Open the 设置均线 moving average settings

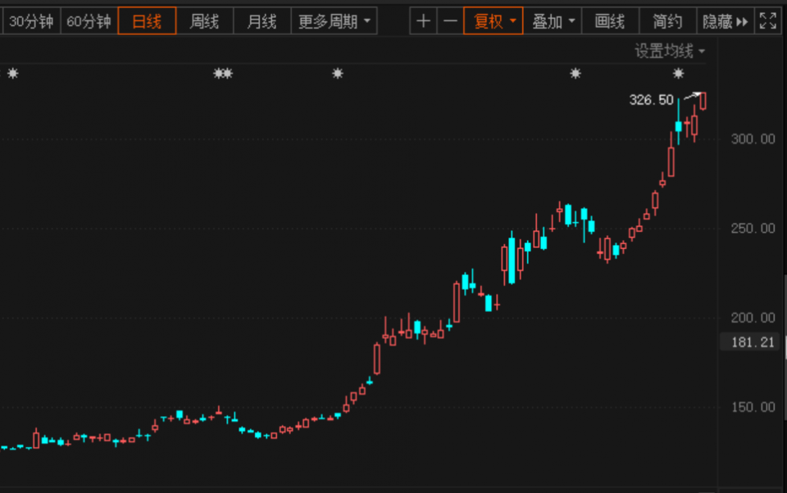[x=670, y=51]
